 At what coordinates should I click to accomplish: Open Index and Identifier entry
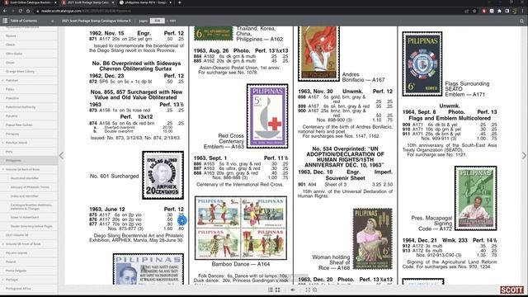pyautogui.click(x=24, y=196)
